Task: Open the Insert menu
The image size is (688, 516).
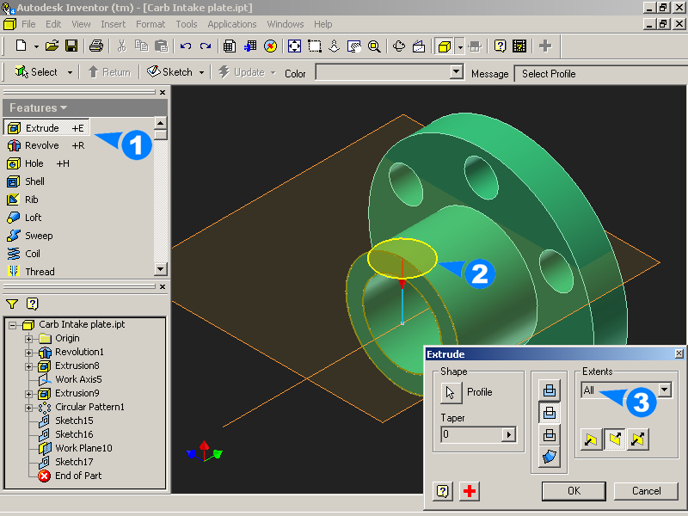Action: (x=112, y=24)
